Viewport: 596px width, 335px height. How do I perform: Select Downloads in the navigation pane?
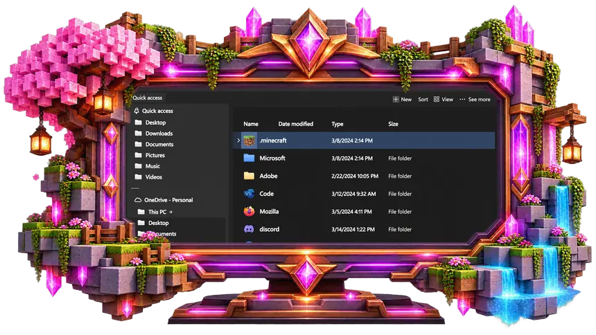tap(159, 134)
